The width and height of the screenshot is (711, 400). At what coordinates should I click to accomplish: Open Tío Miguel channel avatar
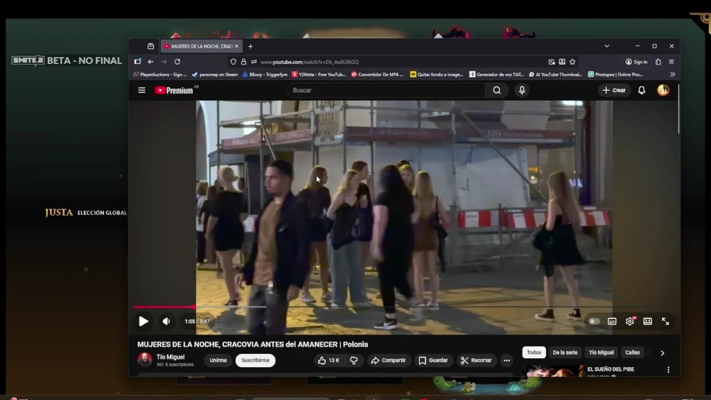coord(144,360)
